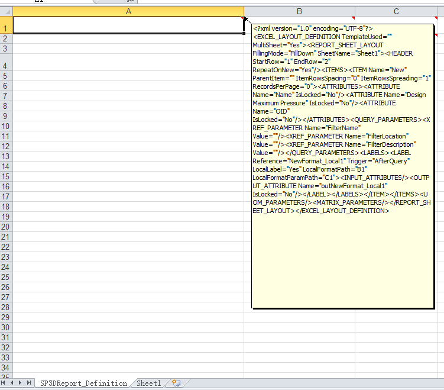Select row 25 header
This screenshot has height=390, width=444.
7,277
